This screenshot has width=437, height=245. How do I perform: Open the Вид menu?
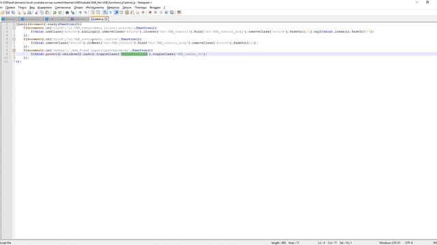(32, 7)
